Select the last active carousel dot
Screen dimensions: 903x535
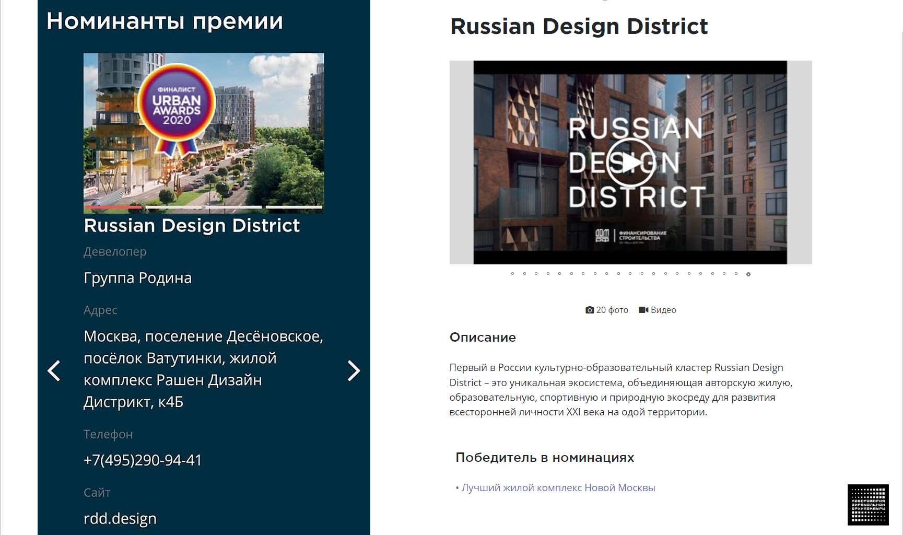click(748, 274)
